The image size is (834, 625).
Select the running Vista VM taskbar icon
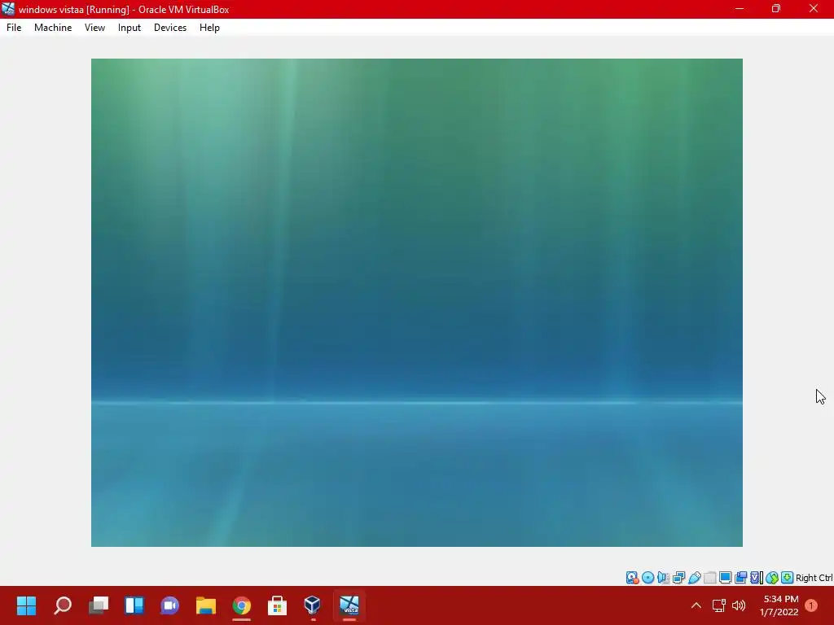(x=349, y=605)
